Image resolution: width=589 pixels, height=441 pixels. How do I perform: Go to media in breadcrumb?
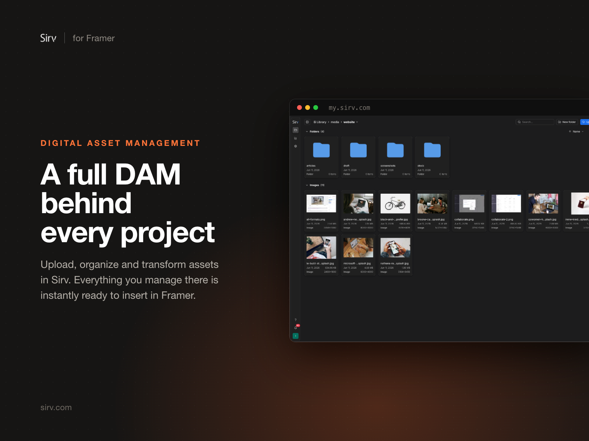[335, 122]
